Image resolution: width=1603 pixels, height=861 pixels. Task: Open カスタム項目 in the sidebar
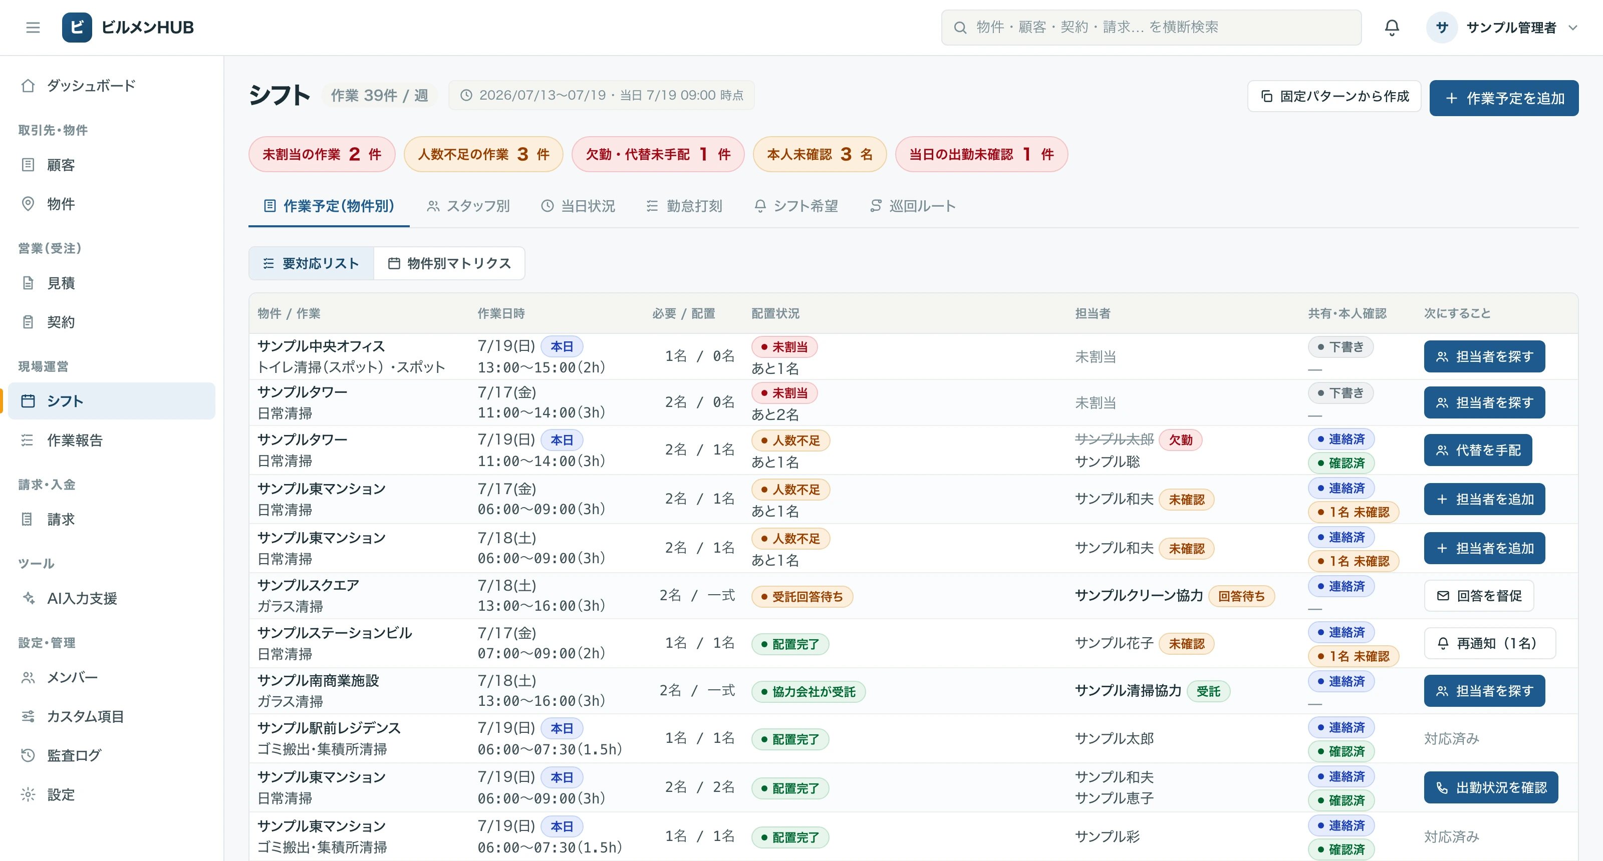112,716
